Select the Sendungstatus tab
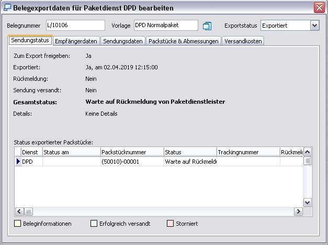Image resolution: width=328 pixels, height=245 pixels. (30, 41)
